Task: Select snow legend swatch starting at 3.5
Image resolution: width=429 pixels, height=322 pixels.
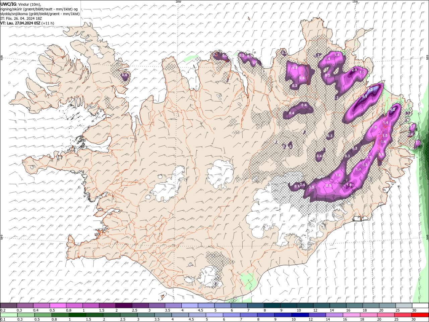Action: [173, 306]
